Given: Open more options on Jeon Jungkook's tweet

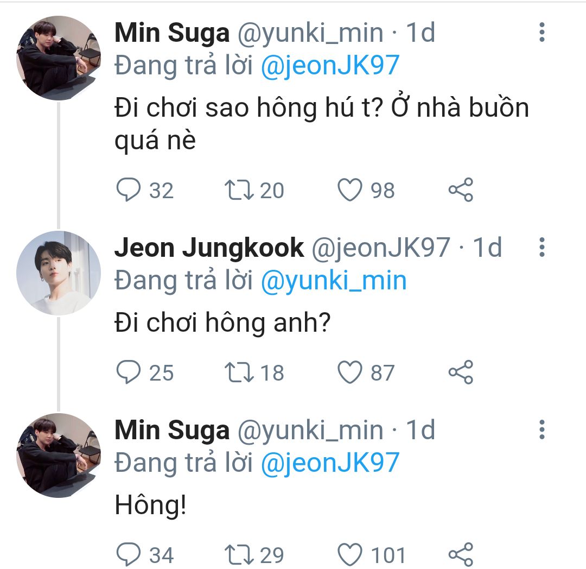Looking at the screenshot, I should 542,248.
